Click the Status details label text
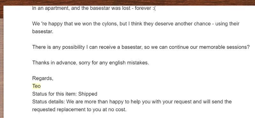 click(48, 102)
